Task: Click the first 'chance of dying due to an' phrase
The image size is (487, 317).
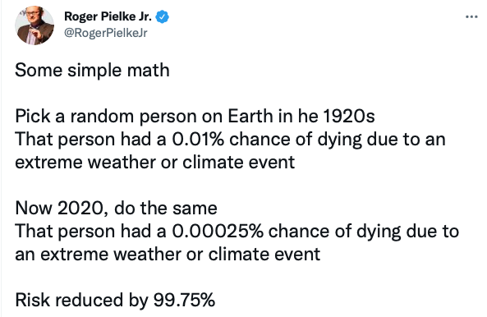Action: click(x=338, y=140)
